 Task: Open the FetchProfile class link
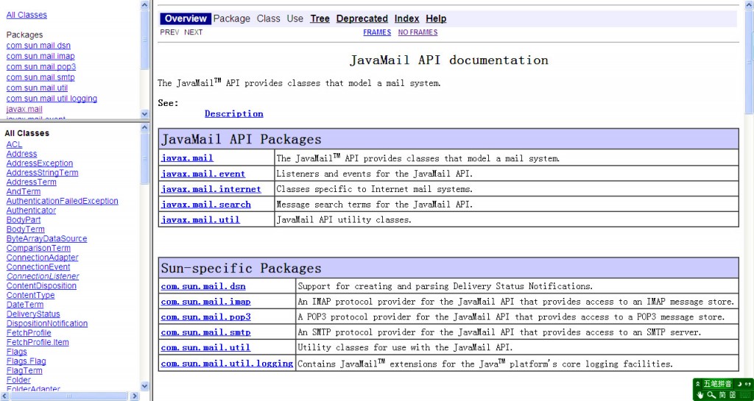[x=29, y=333]
